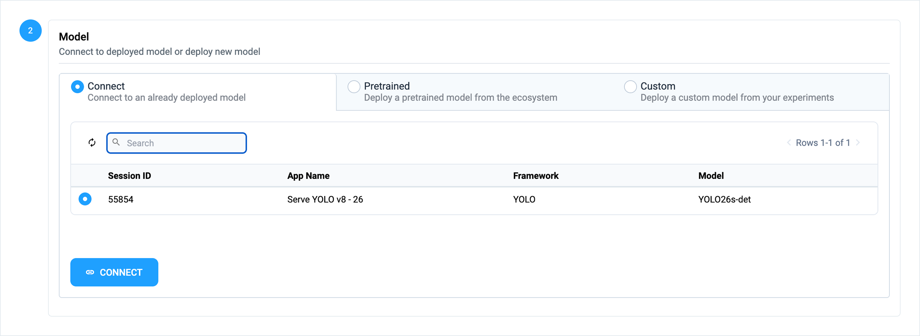Screen dimensions: 920x336
Task: Select the Connect radio option
Action: tap(78, 87)
